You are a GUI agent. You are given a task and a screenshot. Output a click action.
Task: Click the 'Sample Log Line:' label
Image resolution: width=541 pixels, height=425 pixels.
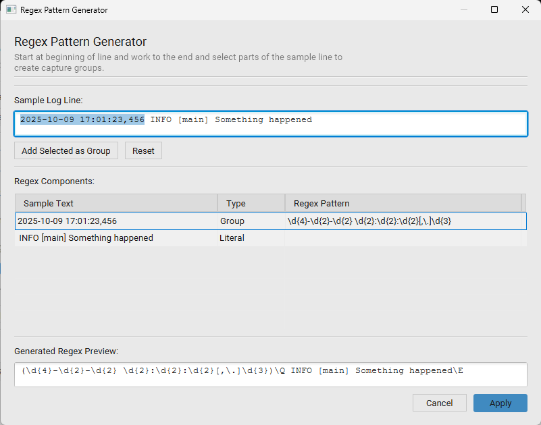coord(49,101)
